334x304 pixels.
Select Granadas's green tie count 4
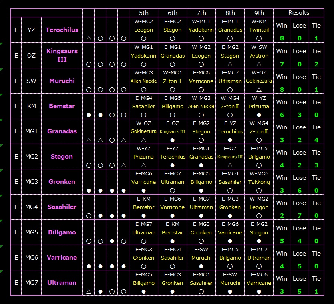(316, 140)
